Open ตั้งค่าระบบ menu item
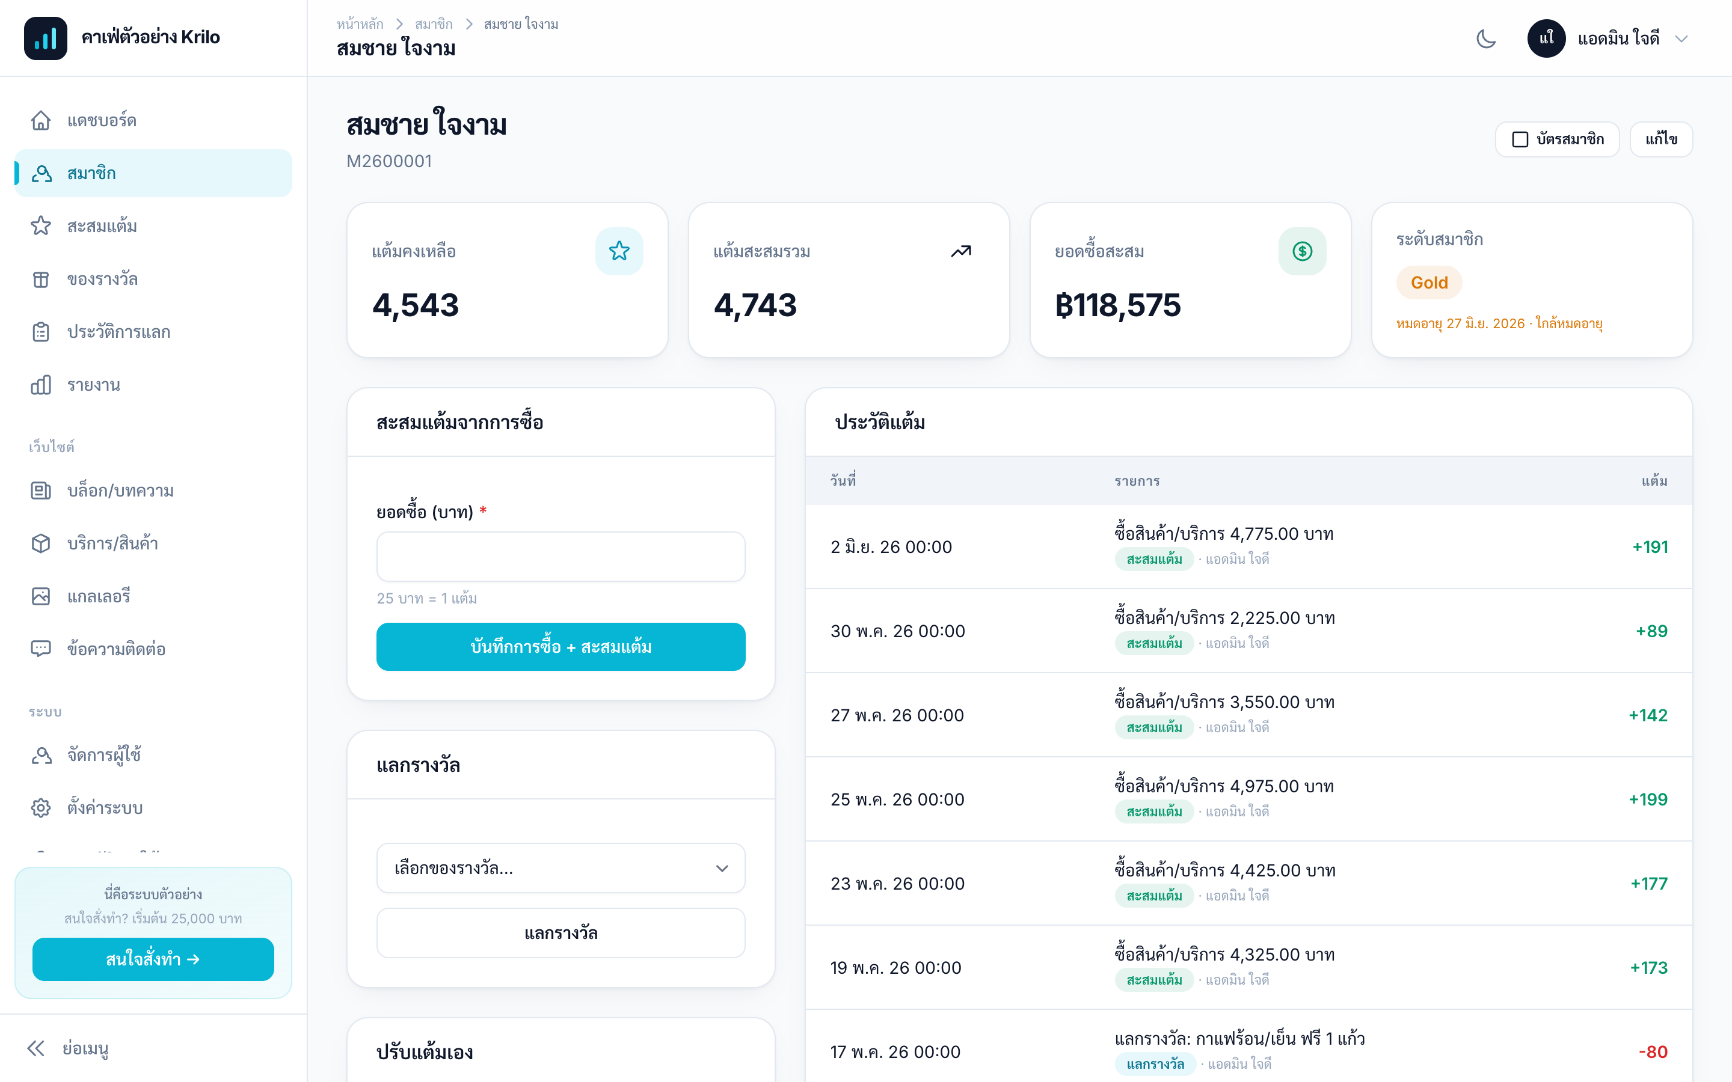This screenshot has width=1732, height=1082. 153,808
